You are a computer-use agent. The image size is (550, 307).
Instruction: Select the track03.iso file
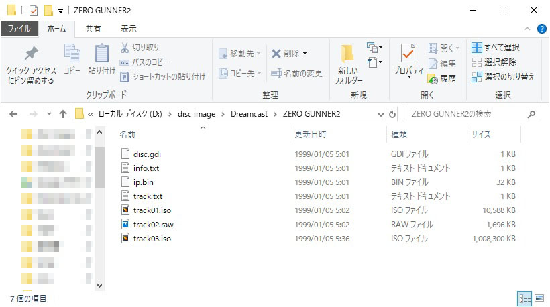(152, 239)
